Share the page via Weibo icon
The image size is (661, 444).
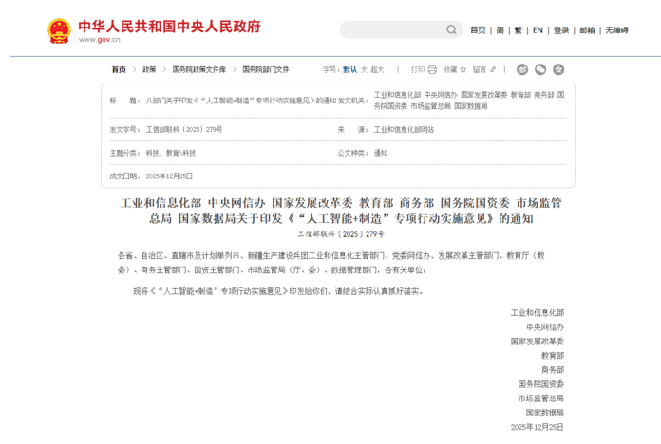[522, 69]
